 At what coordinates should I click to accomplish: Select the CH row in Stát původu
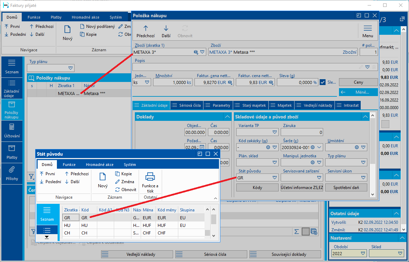tap(133, 233)
